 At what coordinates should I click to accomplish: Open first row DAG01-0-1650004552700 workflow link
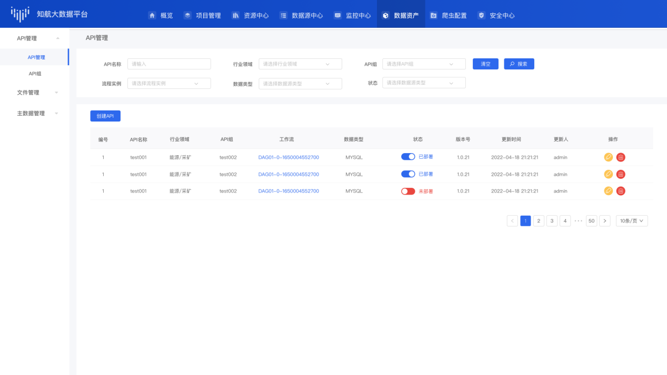tap(288, 157)
